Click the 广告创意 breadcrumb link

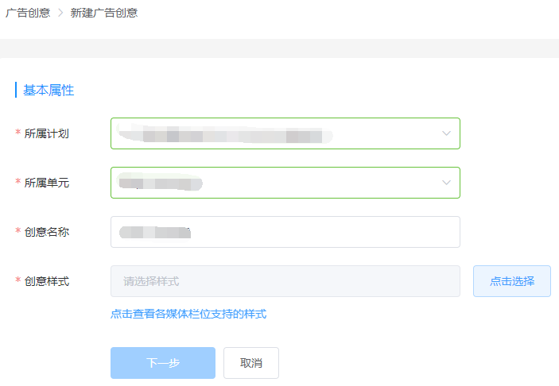(27, 13)
